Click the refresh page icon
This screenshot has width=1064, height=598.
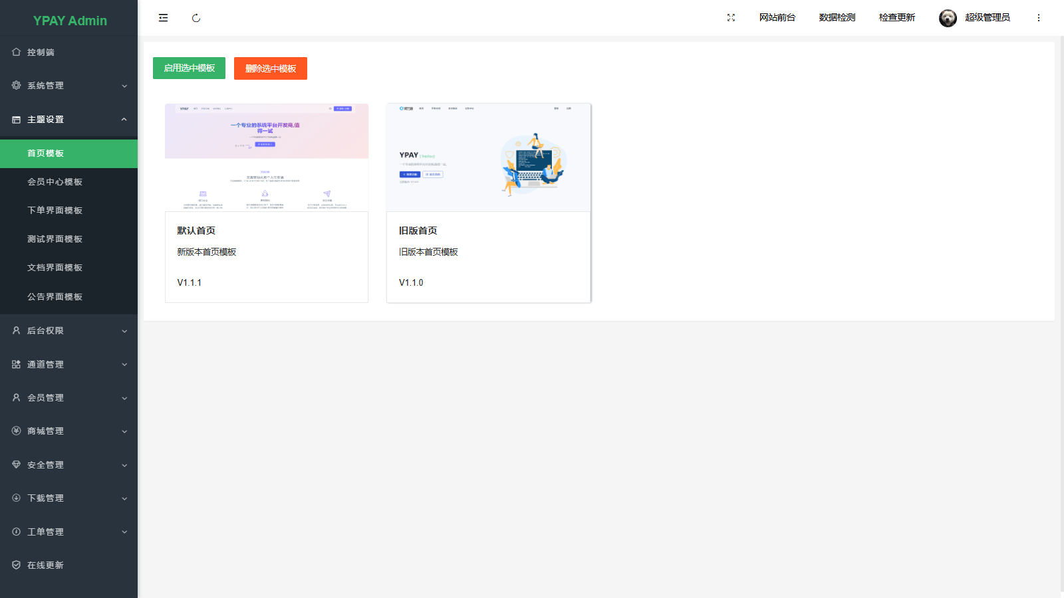tap(196, 18)
